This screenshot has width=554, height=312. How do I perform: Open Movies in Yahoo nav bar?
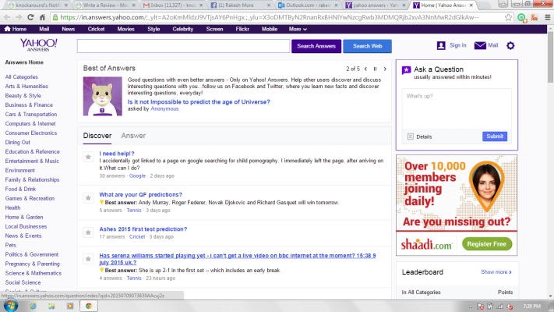pos(125,29)
